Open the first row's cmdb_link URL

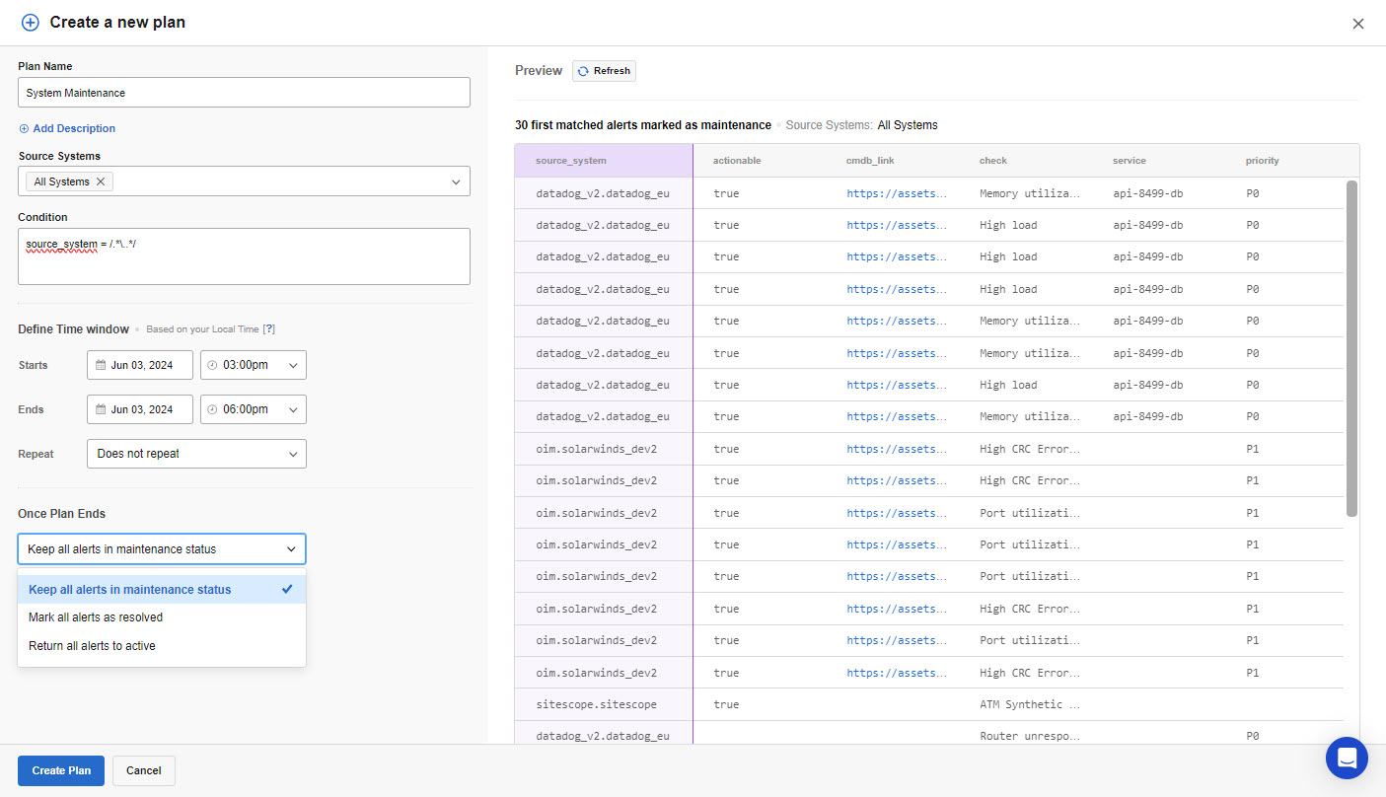point(896,193)
